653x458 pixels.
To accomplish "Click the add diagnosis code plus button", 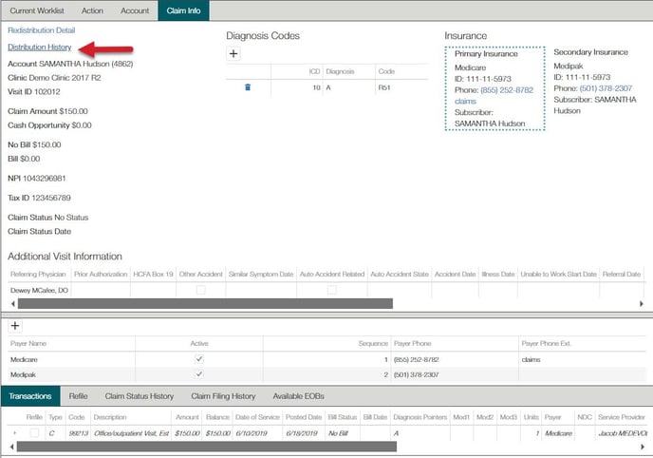I will 233,55.
